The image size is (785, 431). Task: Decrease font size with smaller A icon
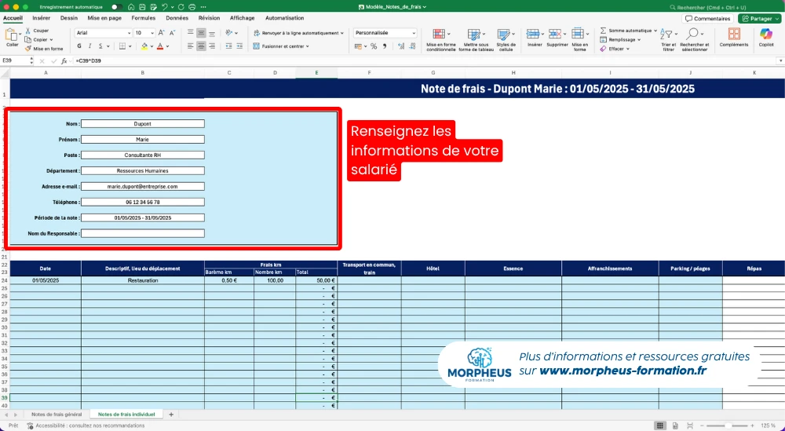coord(172,32)
